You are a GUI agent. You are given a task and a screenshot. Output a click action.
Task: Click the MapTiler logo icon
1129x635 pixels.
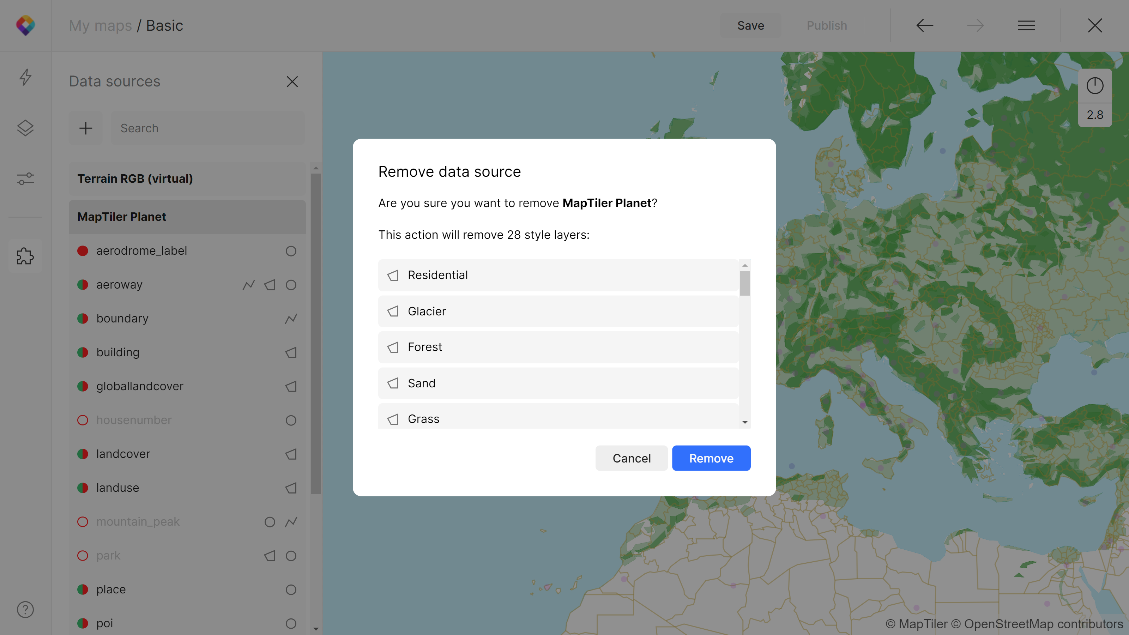(25, 25)
